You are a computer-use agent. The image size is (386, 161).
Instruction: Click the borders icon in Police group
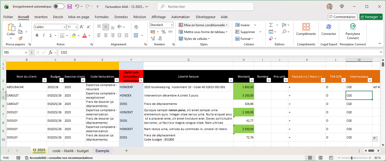62,35
